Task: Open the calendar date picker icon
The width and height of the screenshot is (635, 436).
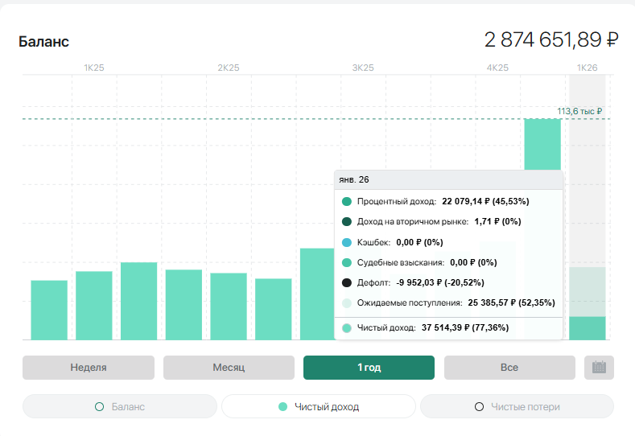Action: coord(599,367)
